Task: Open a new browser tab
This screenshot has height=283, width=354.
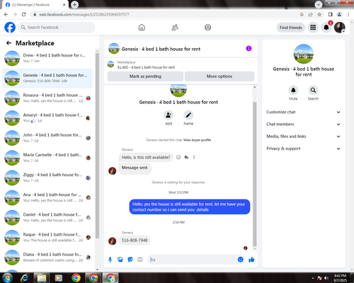Action: tap(74, 4)
